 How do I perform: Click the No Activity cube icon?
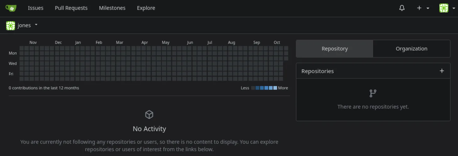coord(149,115)
